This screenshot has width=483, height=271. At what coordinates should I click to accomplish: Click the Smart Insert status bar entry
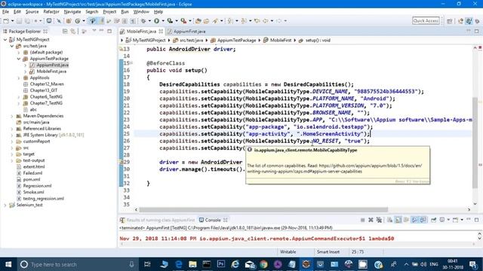328,251
